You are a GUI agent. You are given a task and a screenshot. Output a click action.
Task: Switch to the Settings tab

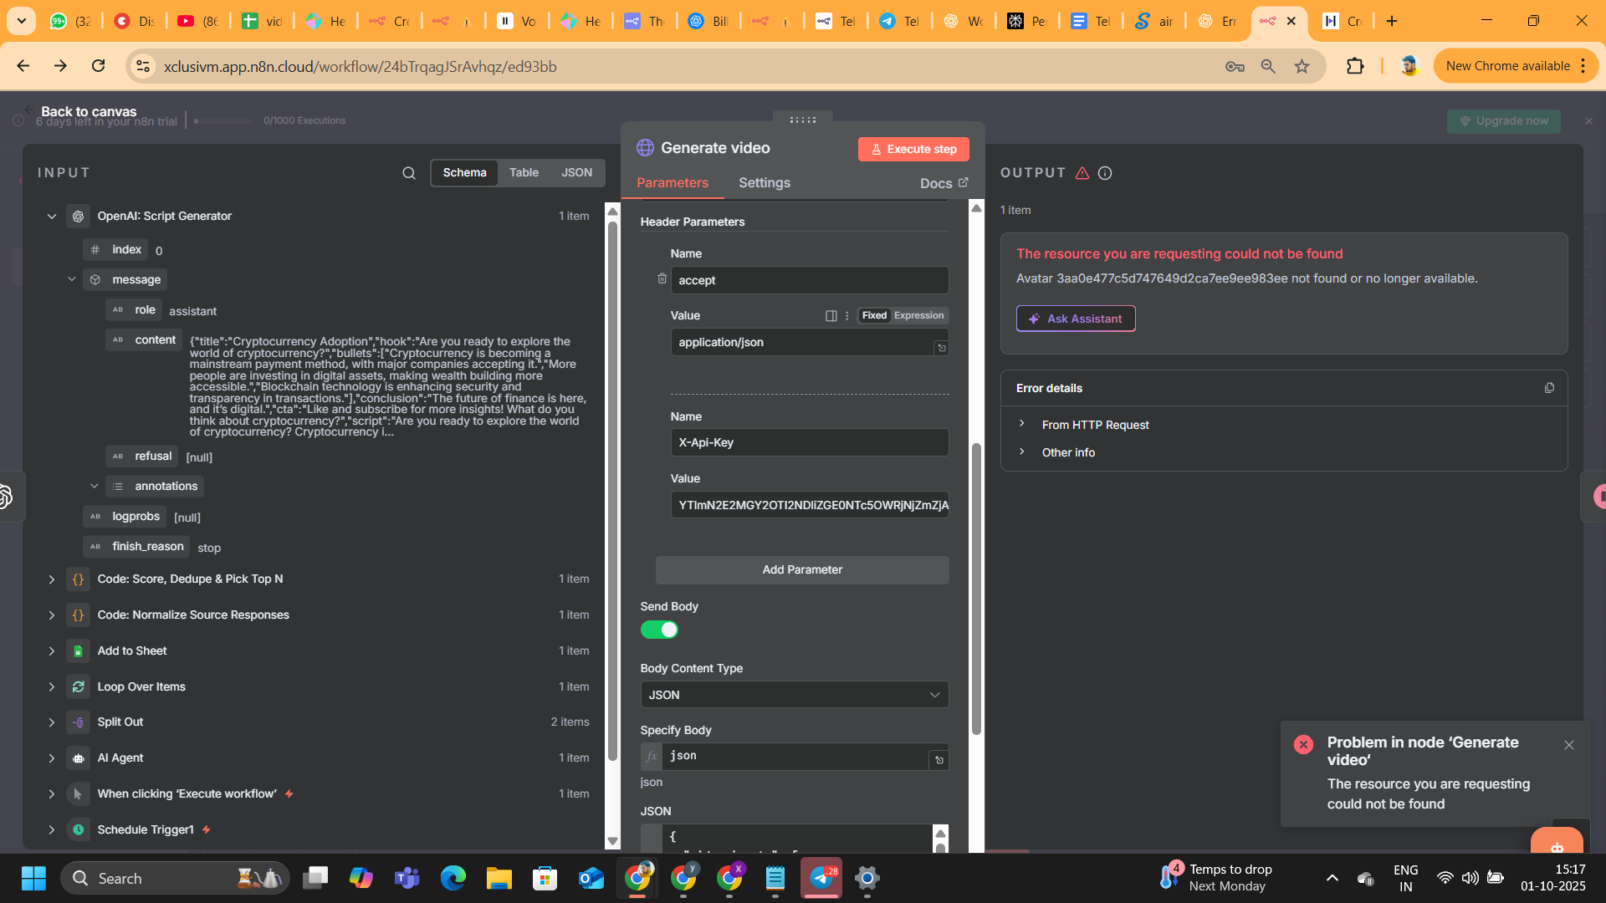coord(764,183)
